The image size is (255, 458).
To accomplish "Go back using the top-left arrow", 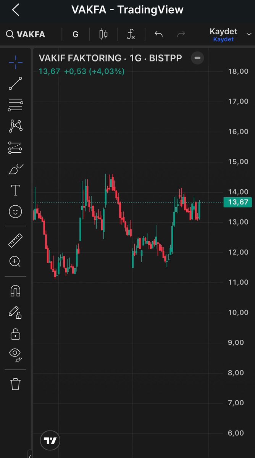I will (x=15, y=10).
